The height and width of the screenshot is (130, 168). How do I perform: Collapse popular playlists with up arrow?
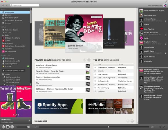(x=85, y=60)
